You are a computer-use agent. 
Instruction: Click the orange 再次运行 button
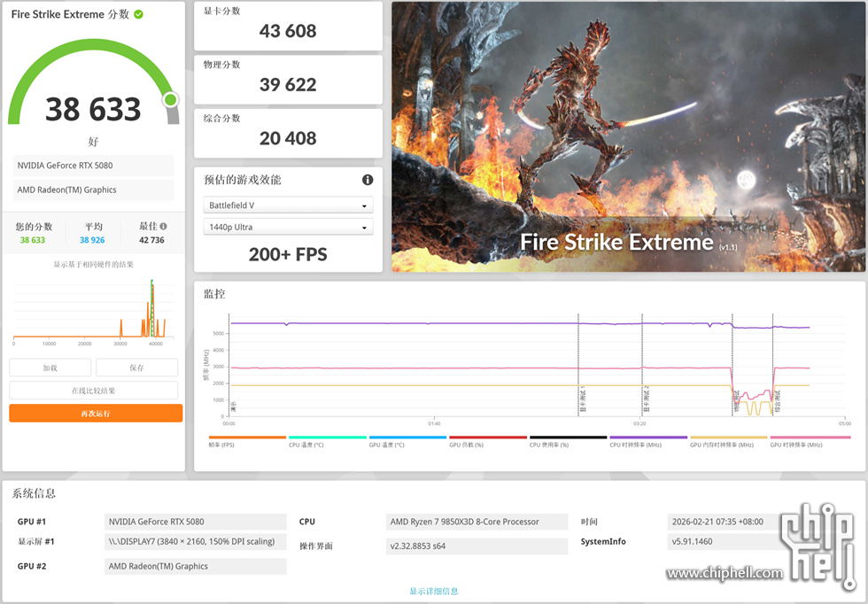tap(96, 414)
